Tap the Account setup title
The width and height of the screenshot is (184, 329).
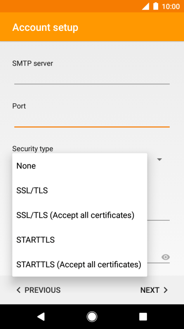point(45,27)
